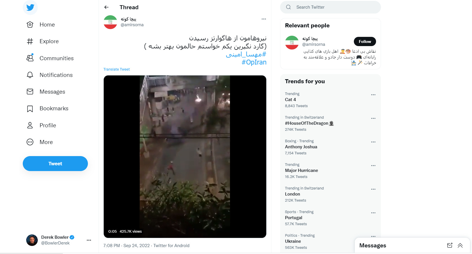Click the #OpIran hashtag
The image size is (472, 254).
(254, 62)
